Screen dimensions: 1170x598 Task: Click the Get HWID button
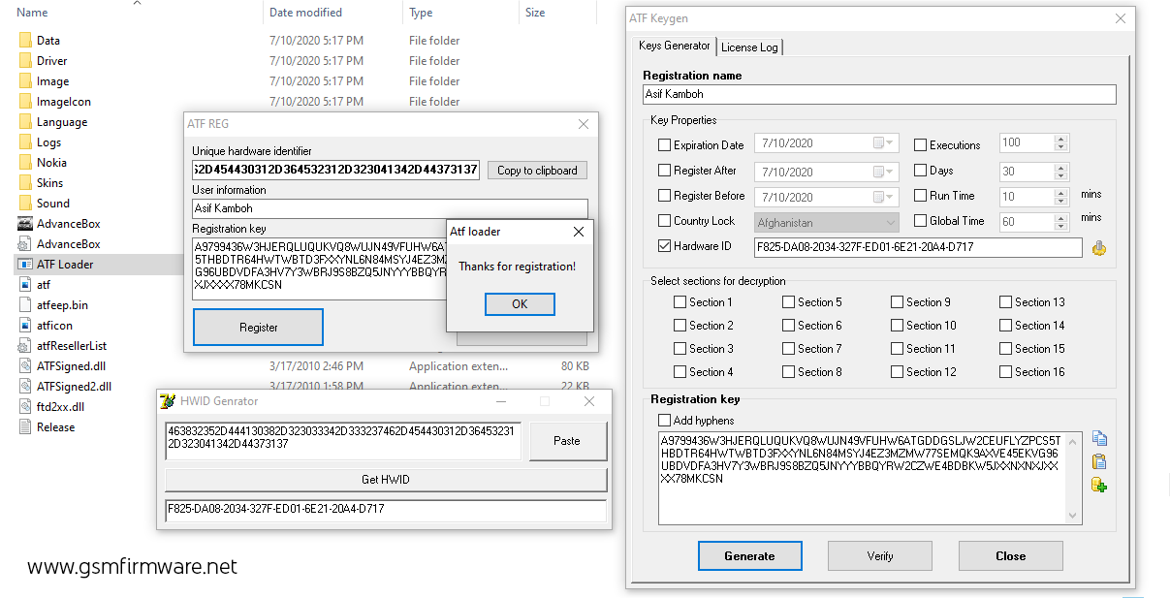(x=386, y=480)
